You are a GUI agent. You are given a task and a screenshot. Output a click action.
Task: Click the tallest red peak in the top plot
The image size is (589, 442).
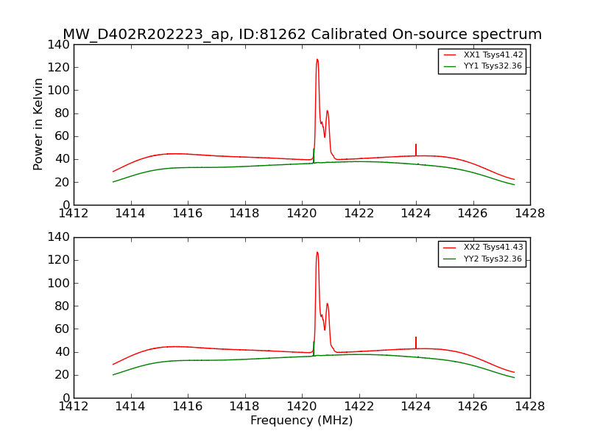tap(317, 60)
